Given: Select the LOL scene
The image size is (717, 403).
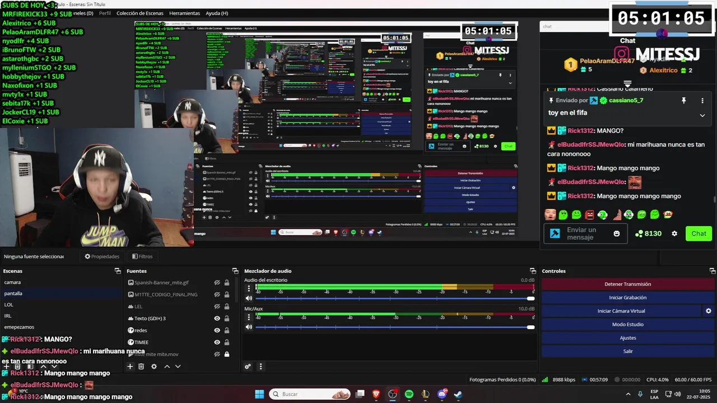Looking at the screenshot, I should (60, 304).
